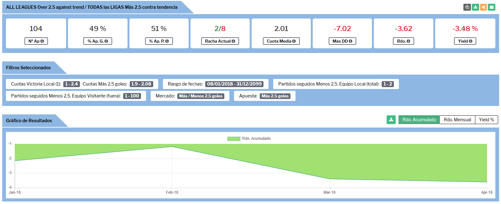Click the 104 bets count value
Screen dimensions: 501x204
pyautogui.click(x=36, y=29)
